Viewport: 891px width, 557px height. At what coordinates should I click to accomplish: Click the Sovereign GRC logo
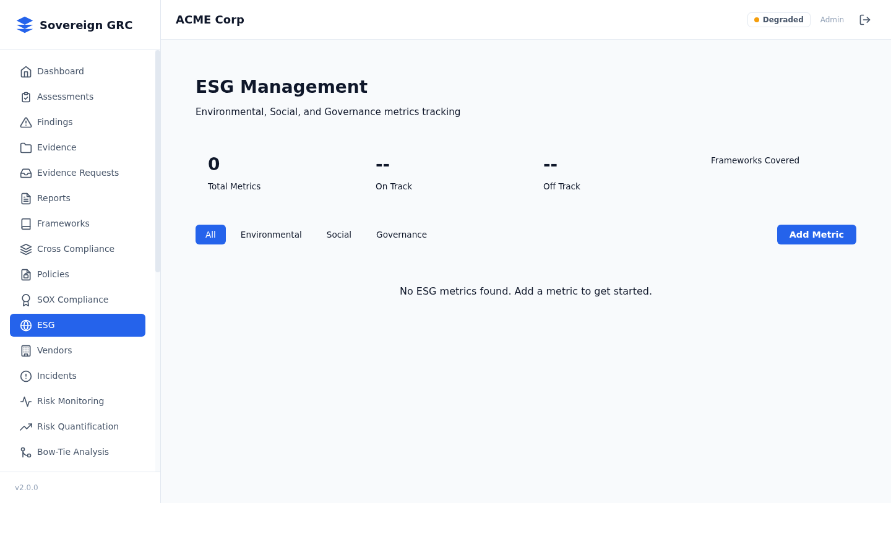[75, 25]
